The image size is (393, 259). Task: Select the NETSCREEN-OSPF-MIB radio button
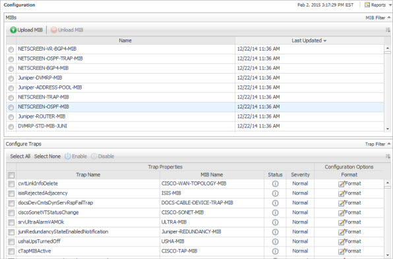coord(11,107)
